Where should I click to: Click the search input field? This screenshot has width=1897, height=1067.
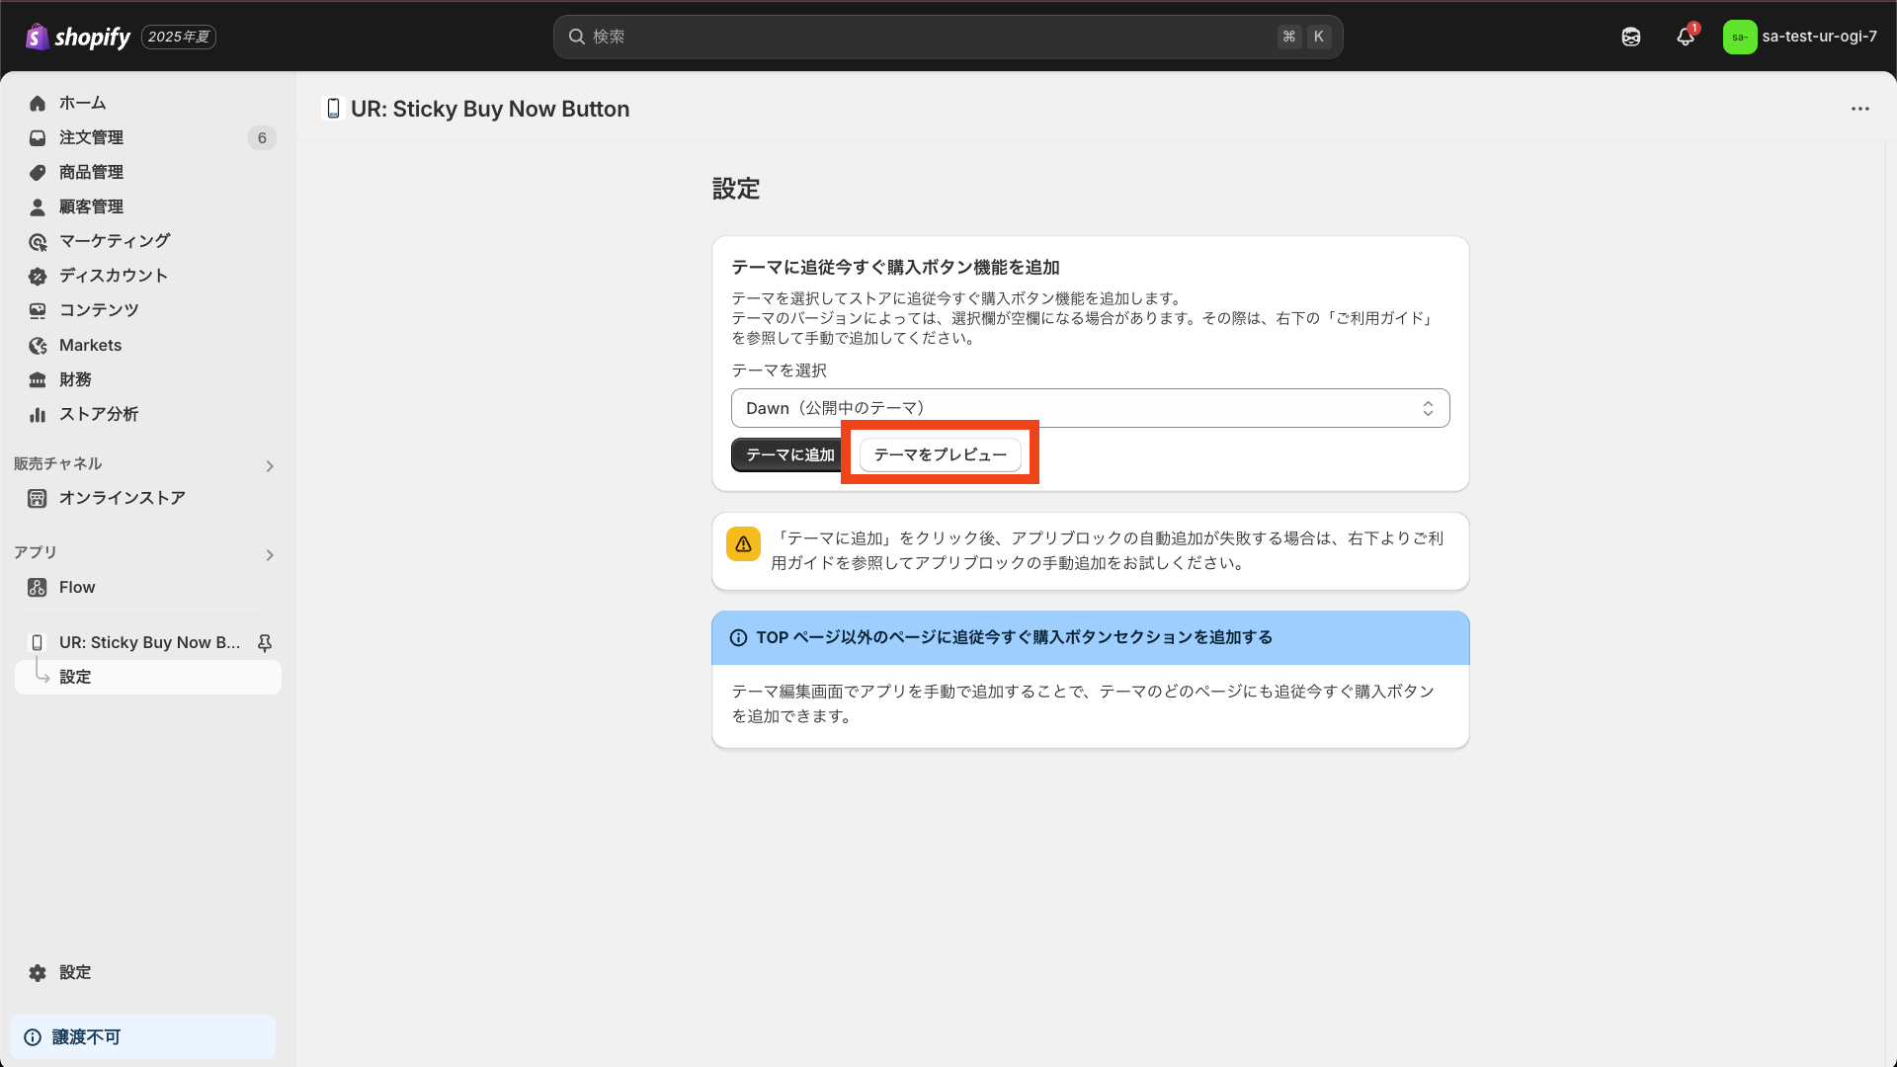929,37
